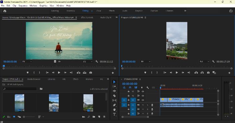
Task: Expand workspace overflow chevrons
Action: click(185, 11)
